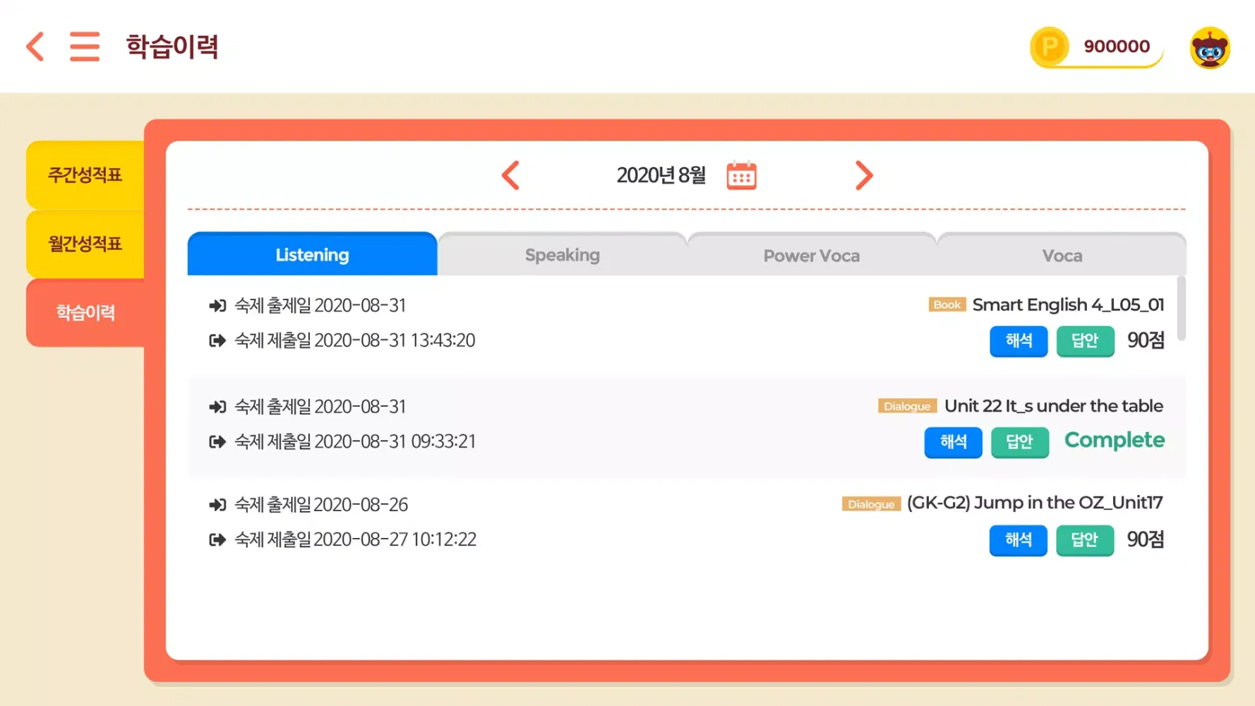
Task: Go to previous month from 2020년 8월
Action: [x=510, y=176]
